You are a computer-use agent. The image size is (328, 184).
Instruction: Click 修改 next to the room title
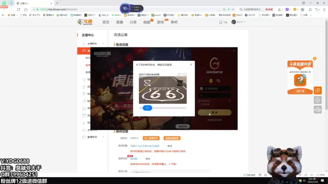(170, 146)
